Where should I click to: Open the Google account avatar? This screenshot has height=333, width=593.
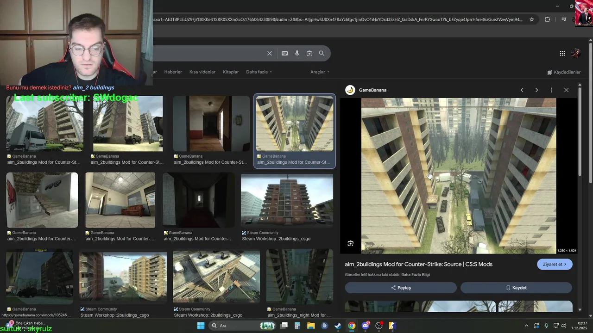[576, 53]
